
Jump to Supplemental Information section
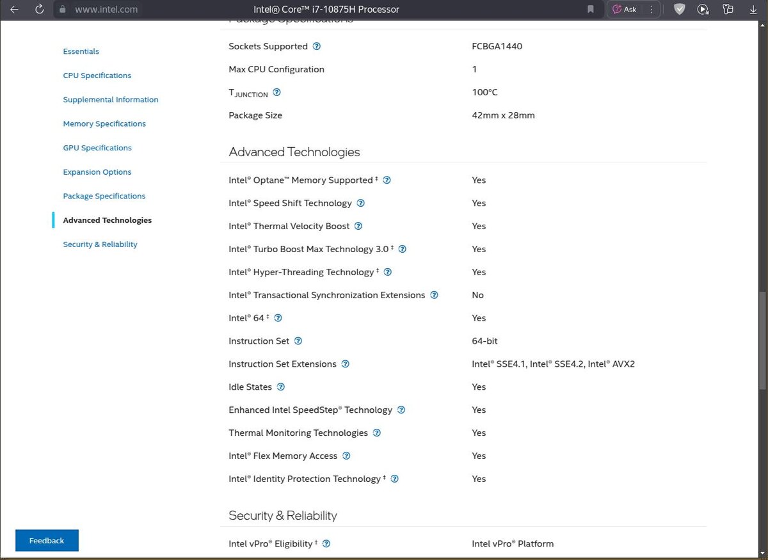point(110,100)
